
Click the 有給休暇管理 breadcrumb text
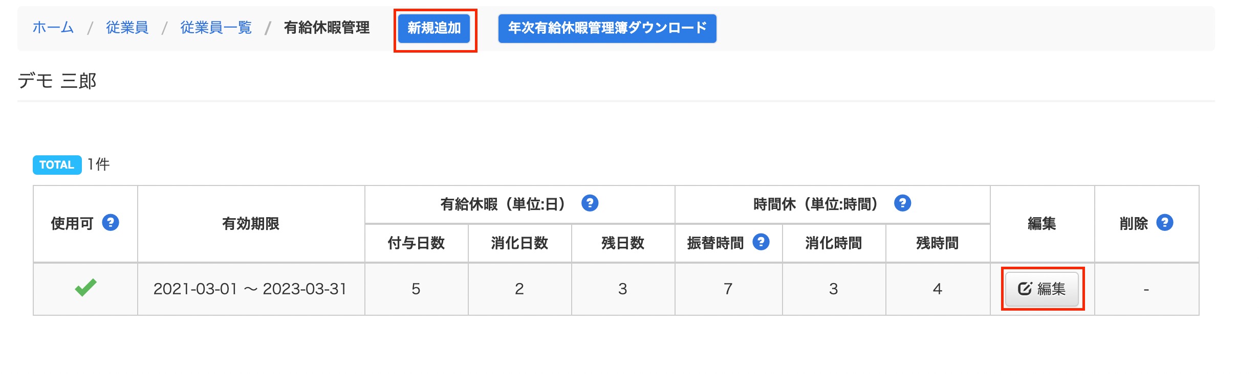(x=327, y=28)
